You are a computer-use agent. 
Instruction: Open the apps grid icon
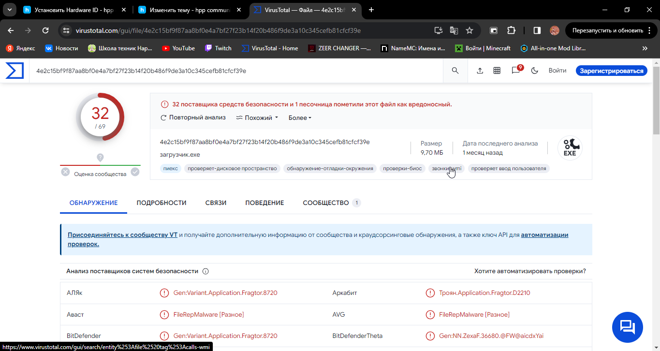[x=497, y=71]
